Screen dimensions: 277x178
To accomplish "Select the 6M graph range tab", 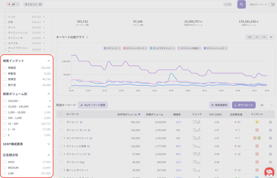I will tap(250, 37).
